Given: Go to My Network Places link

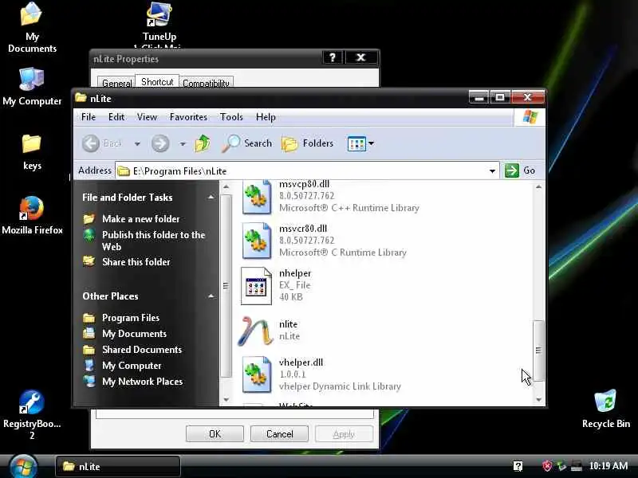Looking at the screenshot, I should point(143,382).
